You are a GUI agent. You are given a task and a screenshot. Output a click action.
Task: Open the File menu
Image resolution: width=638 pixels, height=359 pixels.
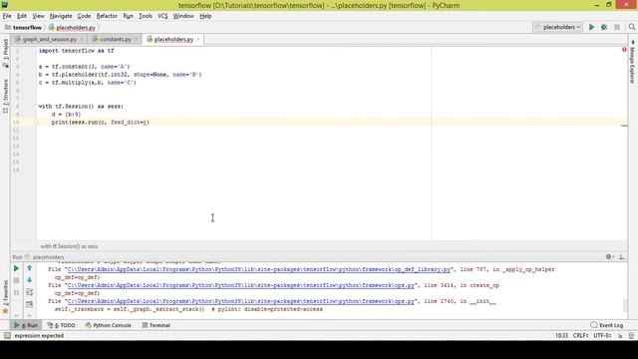[7, 16]
